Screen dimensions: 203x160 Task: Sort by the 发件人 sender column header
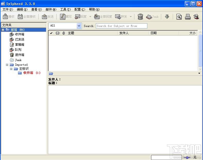133,33
